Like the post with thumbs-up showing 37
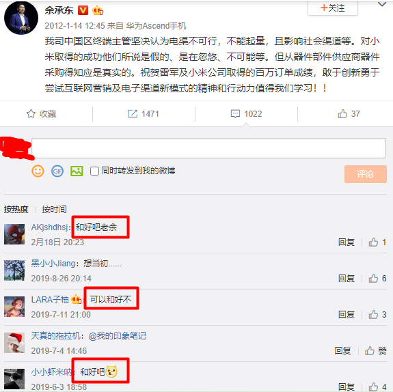This screenshot has height=392, width=393. pos(342,114)
